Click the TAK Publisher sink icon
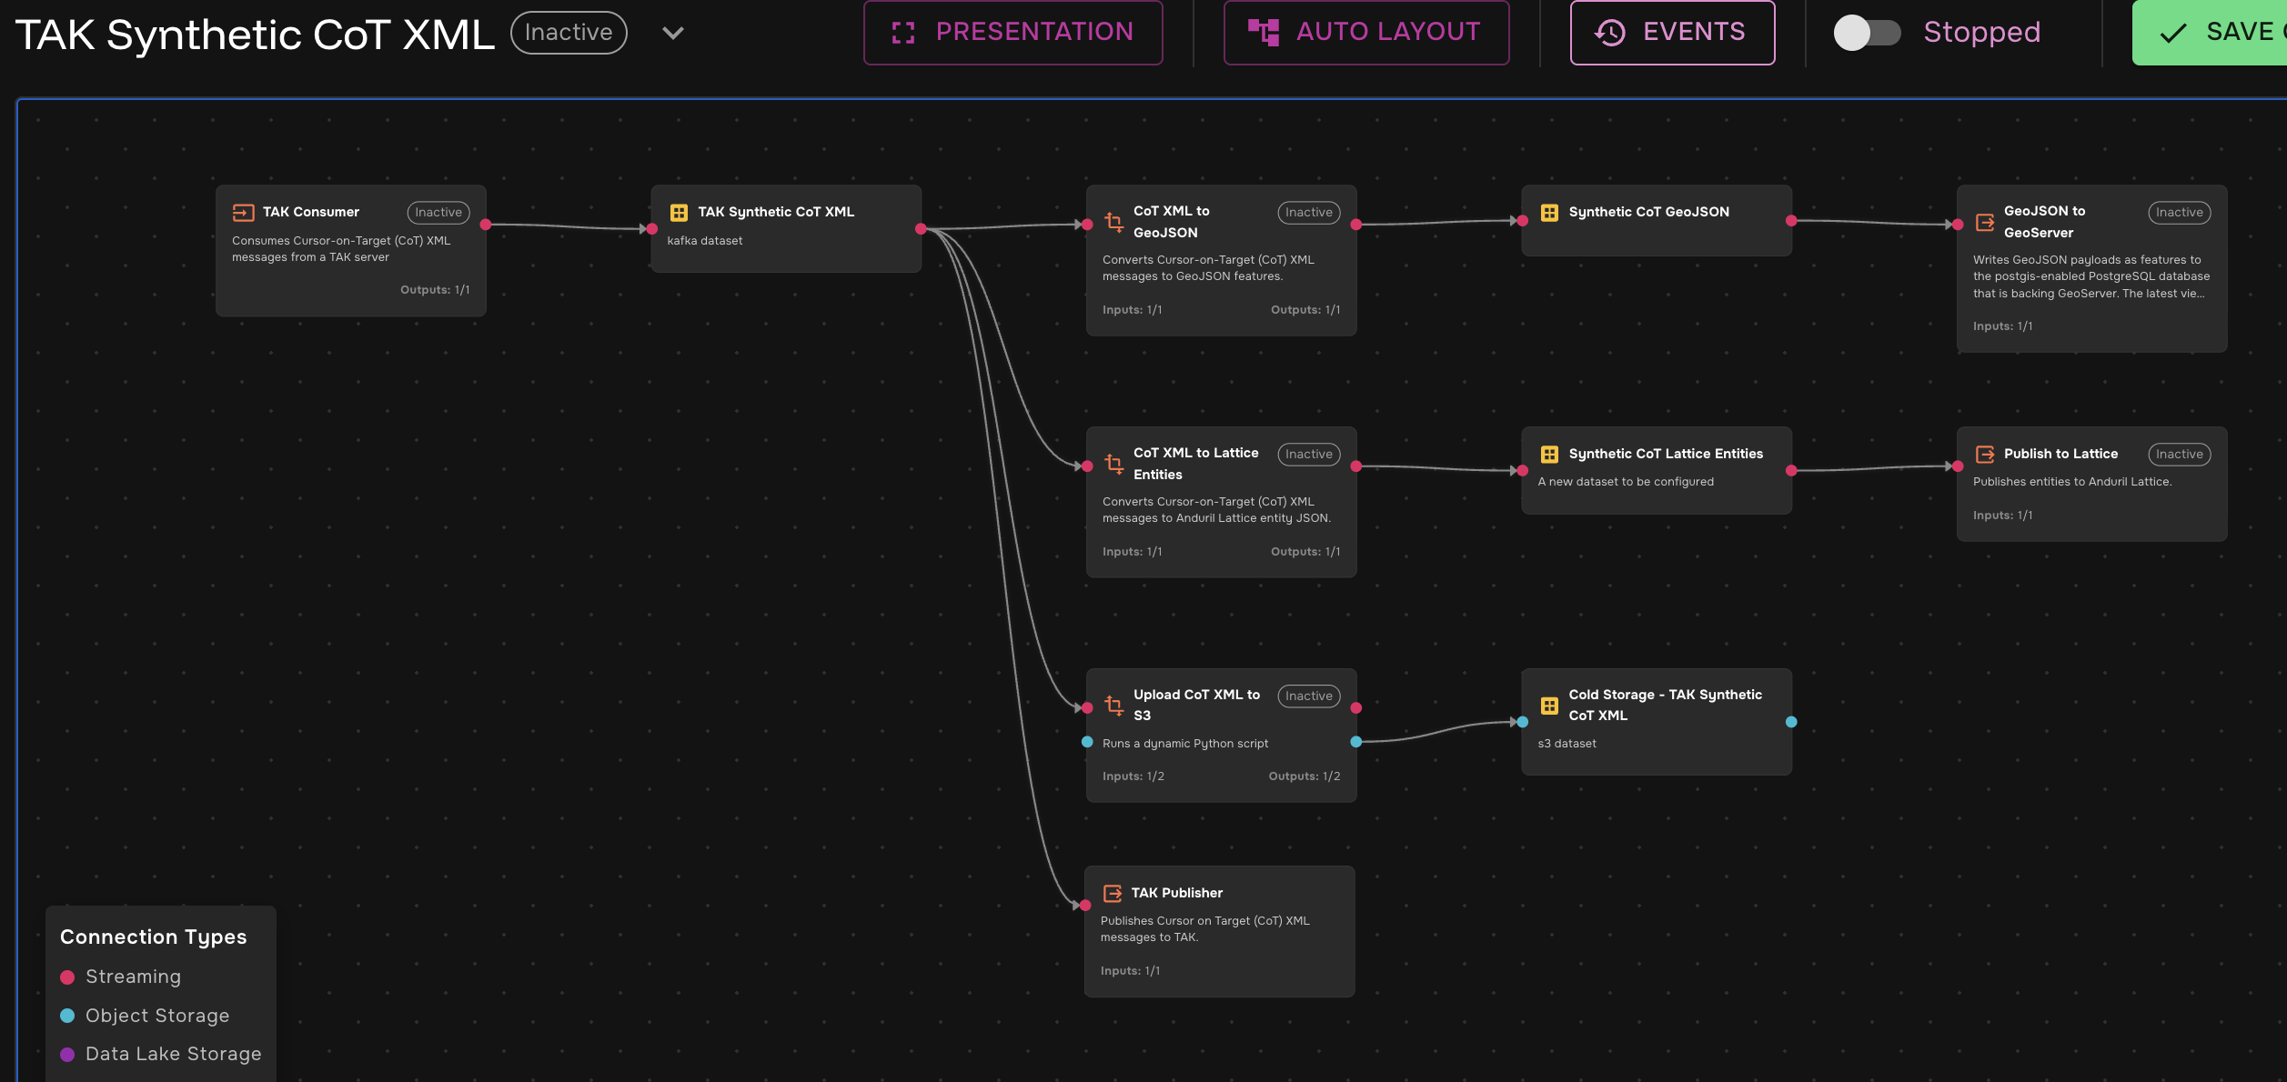This screenshot has width=2287, height=1082. (1112, 894)
